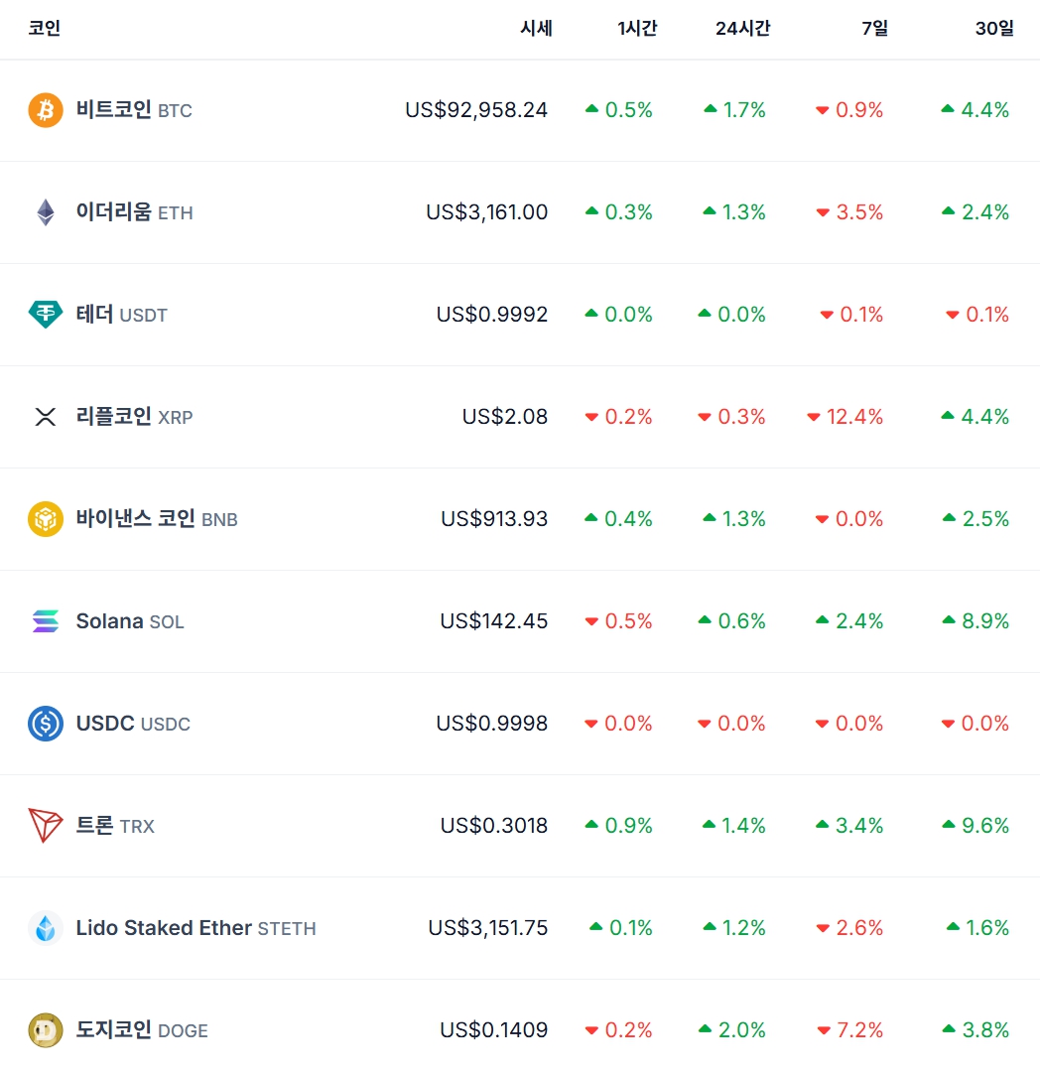
Task: Open the 도지코인 DOGE coin link
Action: [x=141, y=1030]
